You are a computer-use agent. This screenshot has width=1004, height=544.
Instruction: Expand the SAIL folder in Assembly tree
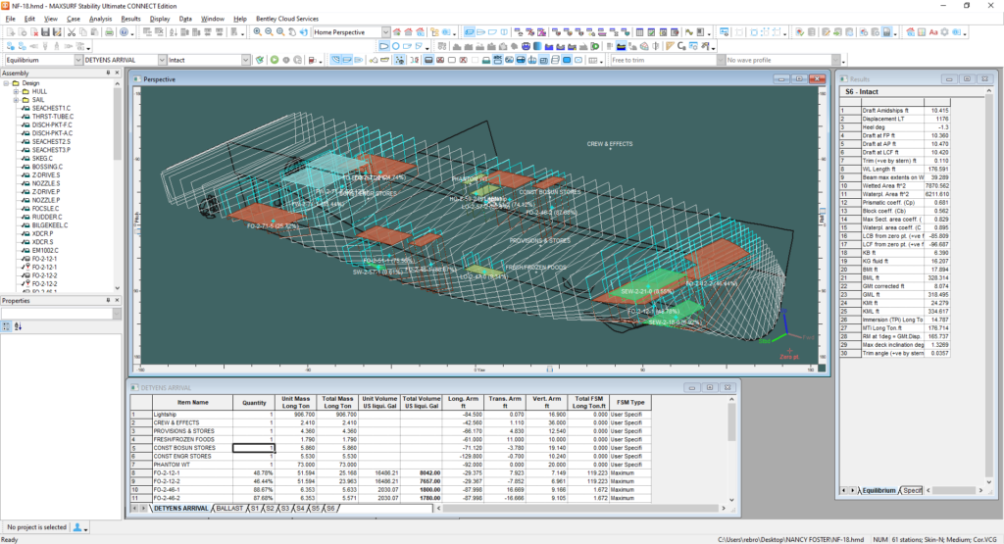(x=16, y=100)
